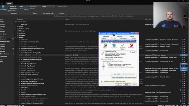The width and height of the screenshot is (189, 106).
Task: Toggle the Hardware support checkbox
Action: tap(17, 29)
